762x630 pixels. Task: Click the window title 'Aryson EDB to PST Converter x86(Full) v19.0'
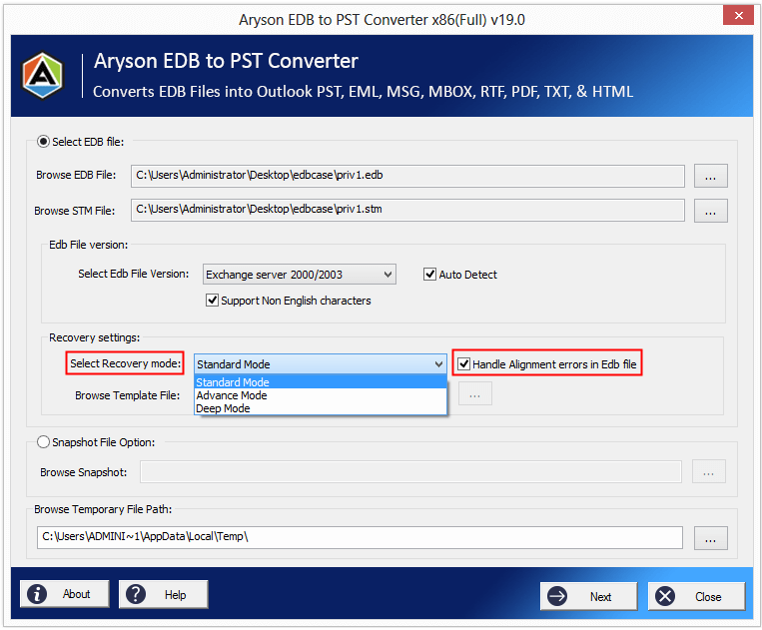click(381, 19)
